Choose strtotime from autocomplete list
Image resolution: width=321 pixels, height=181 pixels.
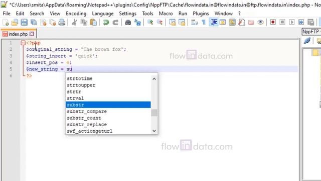(x=108, y=78)
